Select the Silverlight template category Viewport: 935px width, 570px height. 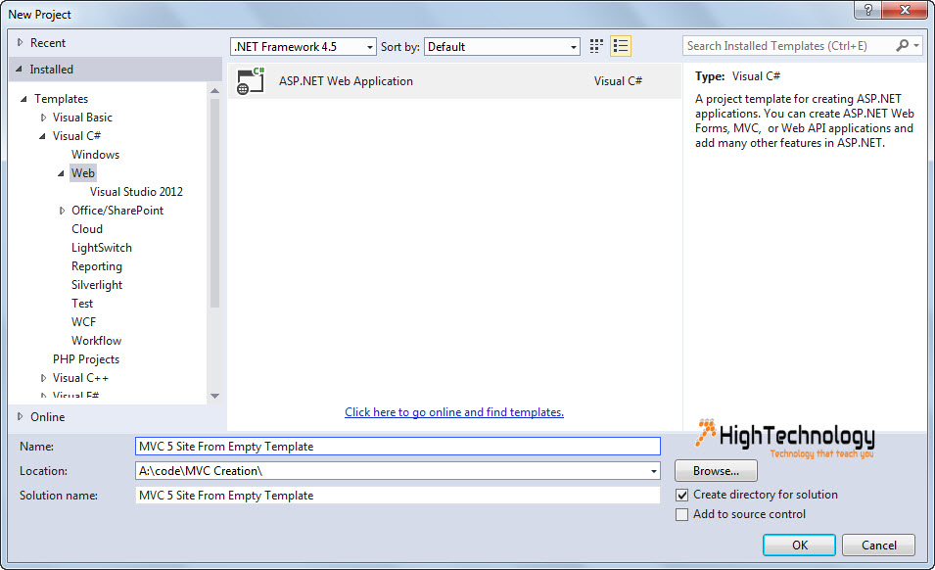click(97, 285)
